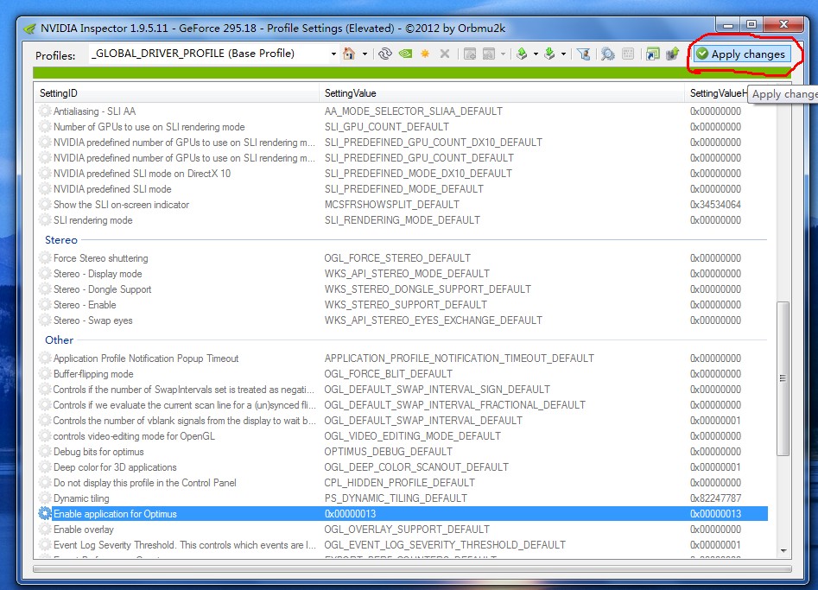Click the OGL_OVERLAY_SUPPORT_DEFAULT value
This screenshot has height=590, width=818.
coord(406,529)
